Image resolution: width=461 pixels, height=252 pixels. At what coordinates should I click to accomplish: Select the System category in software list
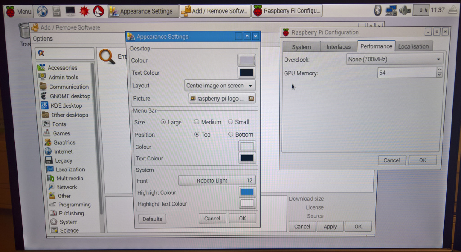(64, 222)
